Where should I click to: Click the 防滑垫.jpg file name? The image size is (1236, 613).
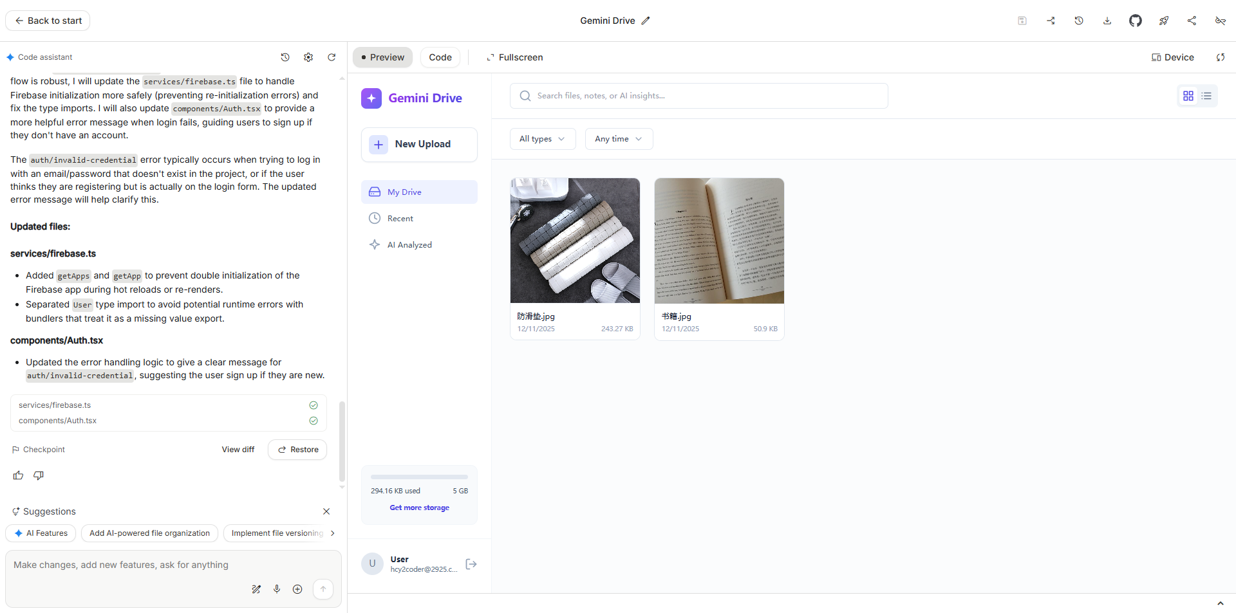click(536, 316)
